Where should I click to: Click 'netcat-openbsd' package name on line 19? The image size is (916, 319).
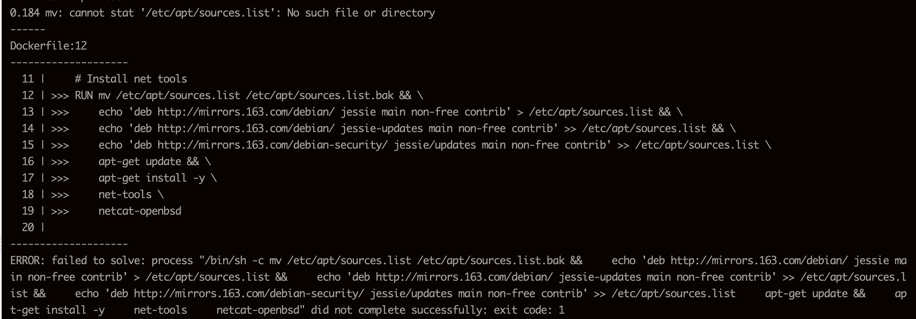(140, 211)
